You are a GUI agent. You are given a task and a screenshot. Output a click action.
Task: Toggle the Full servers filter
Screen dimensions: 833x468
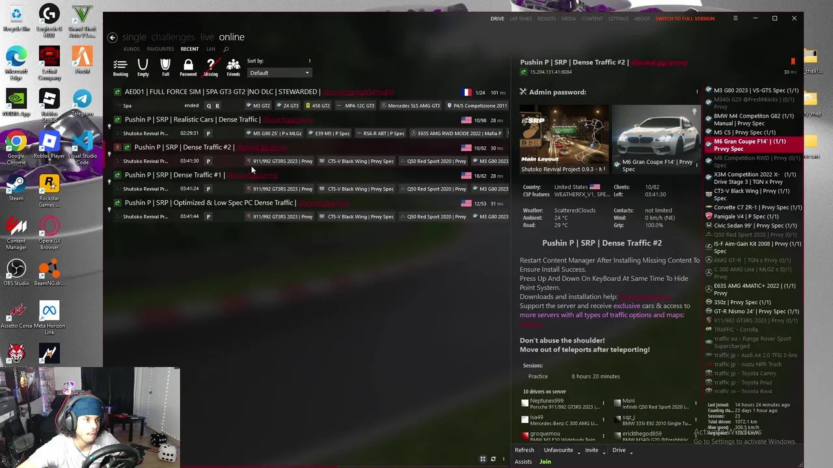[x=165, y=68]
